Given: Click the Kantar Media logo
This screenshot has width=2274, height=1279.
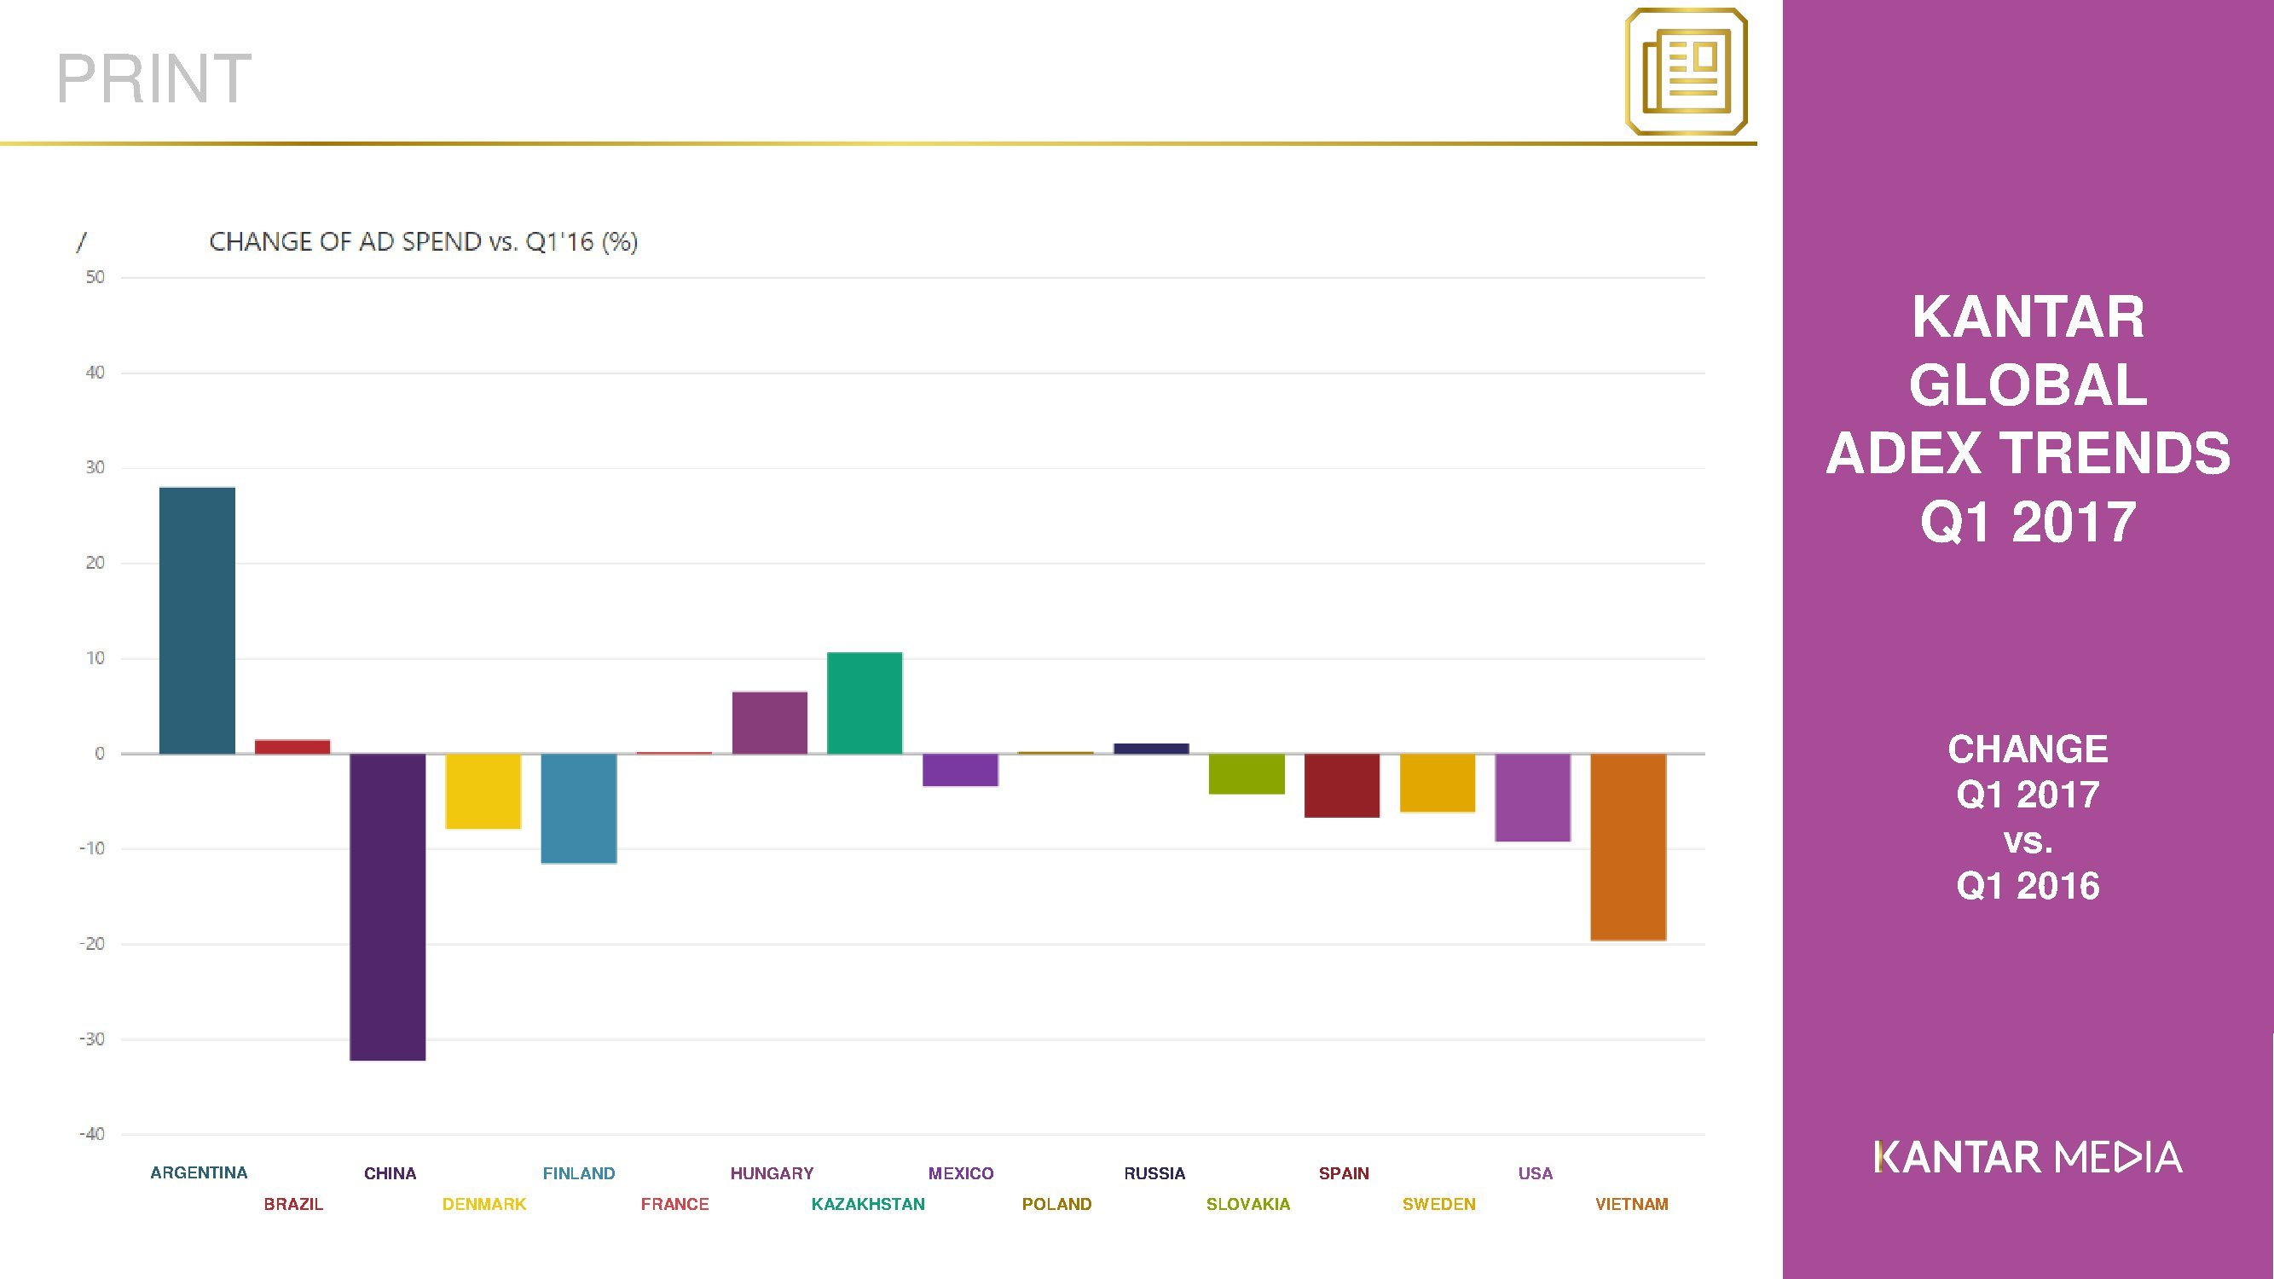Looking at the screenshot, I should pyautogui.click(x=2028, y=1157).
